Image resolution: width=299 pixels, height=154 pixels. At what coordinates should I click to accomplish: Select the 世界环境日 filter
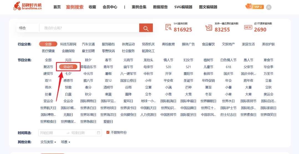pos(88,115)
